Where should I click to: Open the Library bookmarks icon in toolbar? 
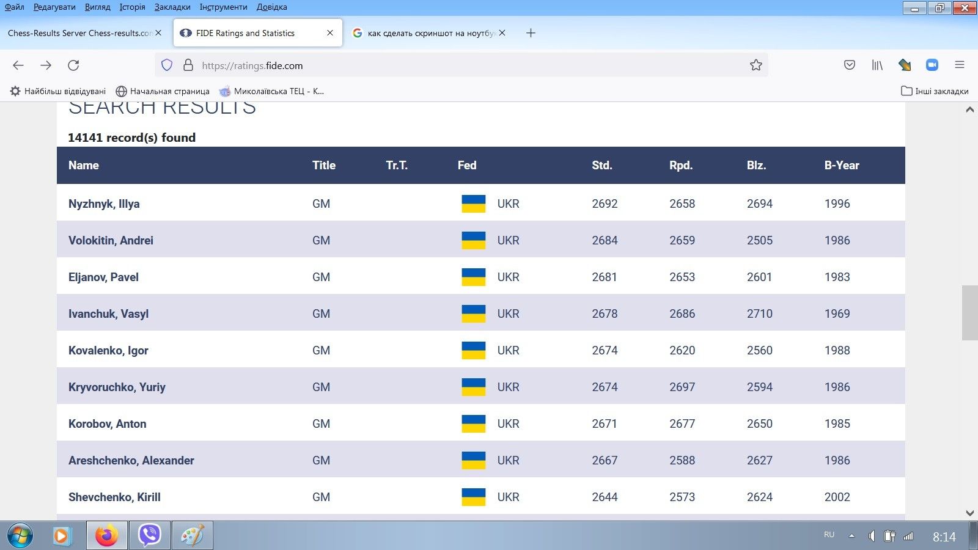(x=877, y=65)
